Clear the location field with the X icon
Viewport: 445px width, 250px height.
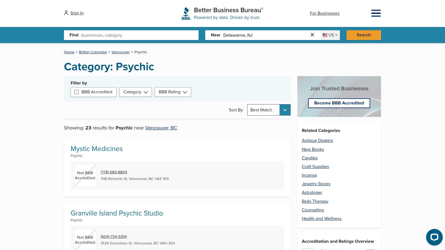[x=312, y=35]
